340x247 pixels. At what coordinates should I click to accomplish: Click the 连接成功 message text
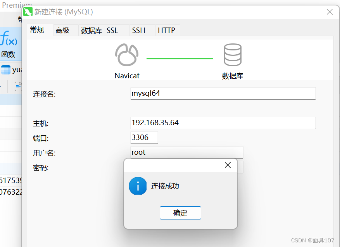165,186
